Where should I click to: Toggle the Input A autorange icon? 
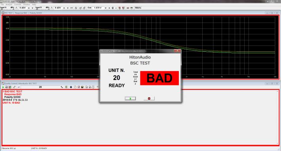coord(16,8)
